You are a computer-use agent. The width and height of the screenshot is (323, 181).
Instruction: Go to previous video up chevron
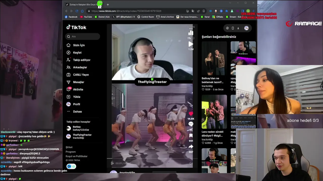coord(191,100)
